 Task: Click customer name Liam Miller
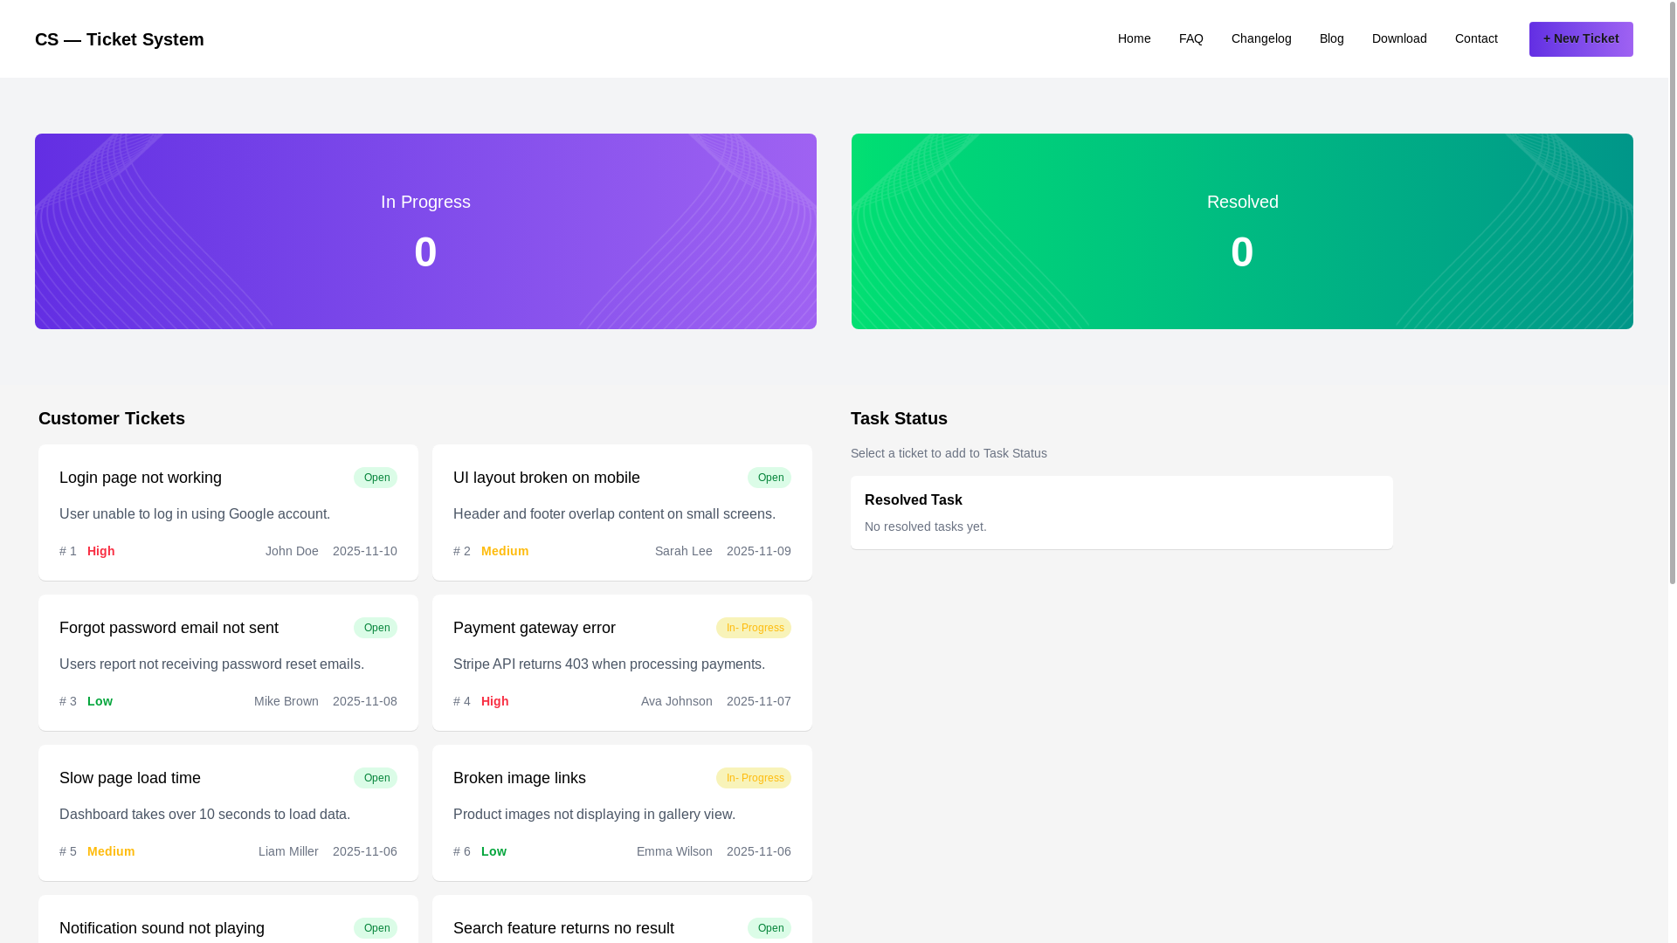point(288,851)
